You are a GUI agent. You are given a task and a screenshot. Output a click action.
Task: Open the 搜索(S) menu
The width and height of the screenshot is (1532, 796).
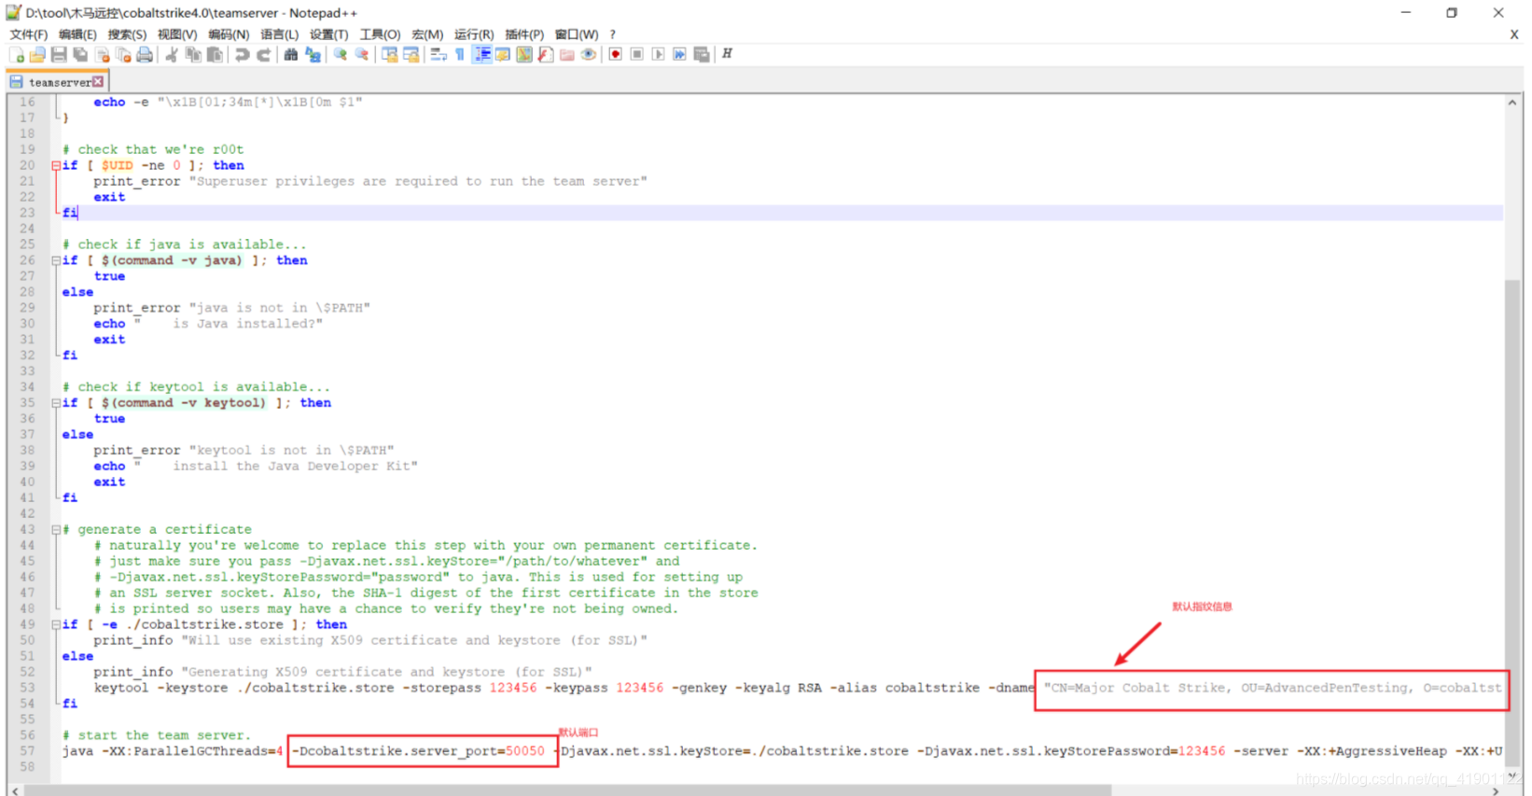click(x=127, y=35)
